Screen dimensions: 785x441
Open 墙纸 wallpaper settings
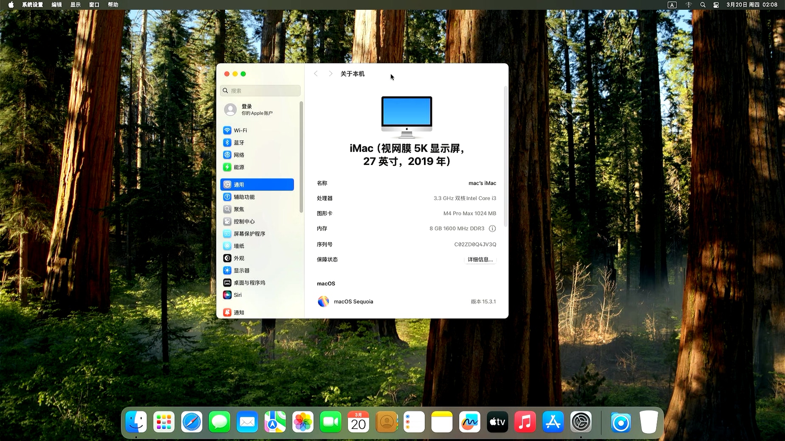[257, 246]
